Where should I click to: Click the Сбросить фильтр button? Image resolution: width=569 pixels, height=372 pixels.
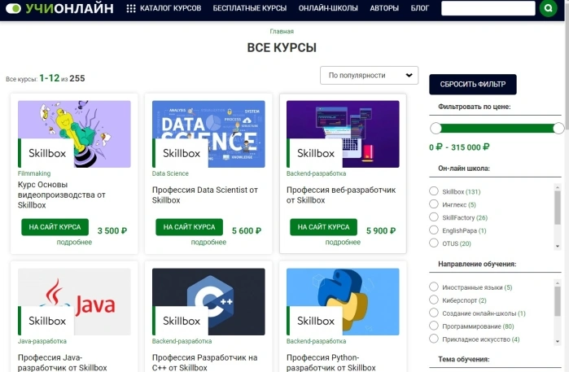click(473, 84)
